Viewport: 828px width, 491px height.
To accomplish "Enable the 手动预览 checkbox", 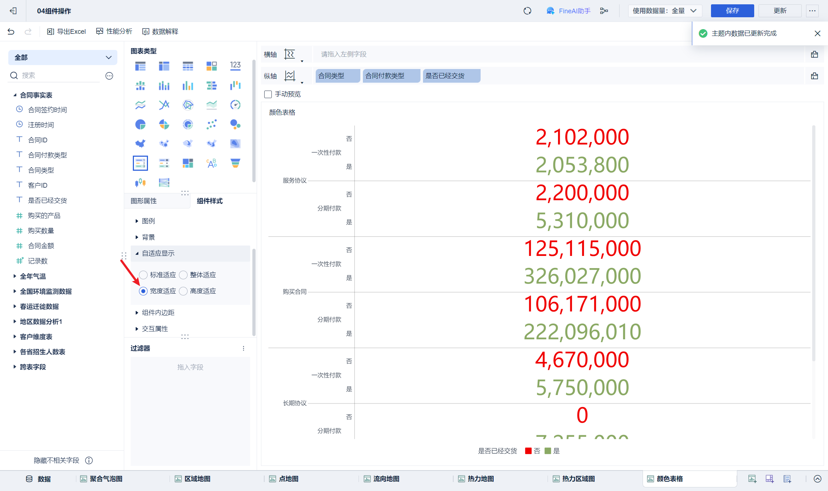I will (x=268, y=94).
